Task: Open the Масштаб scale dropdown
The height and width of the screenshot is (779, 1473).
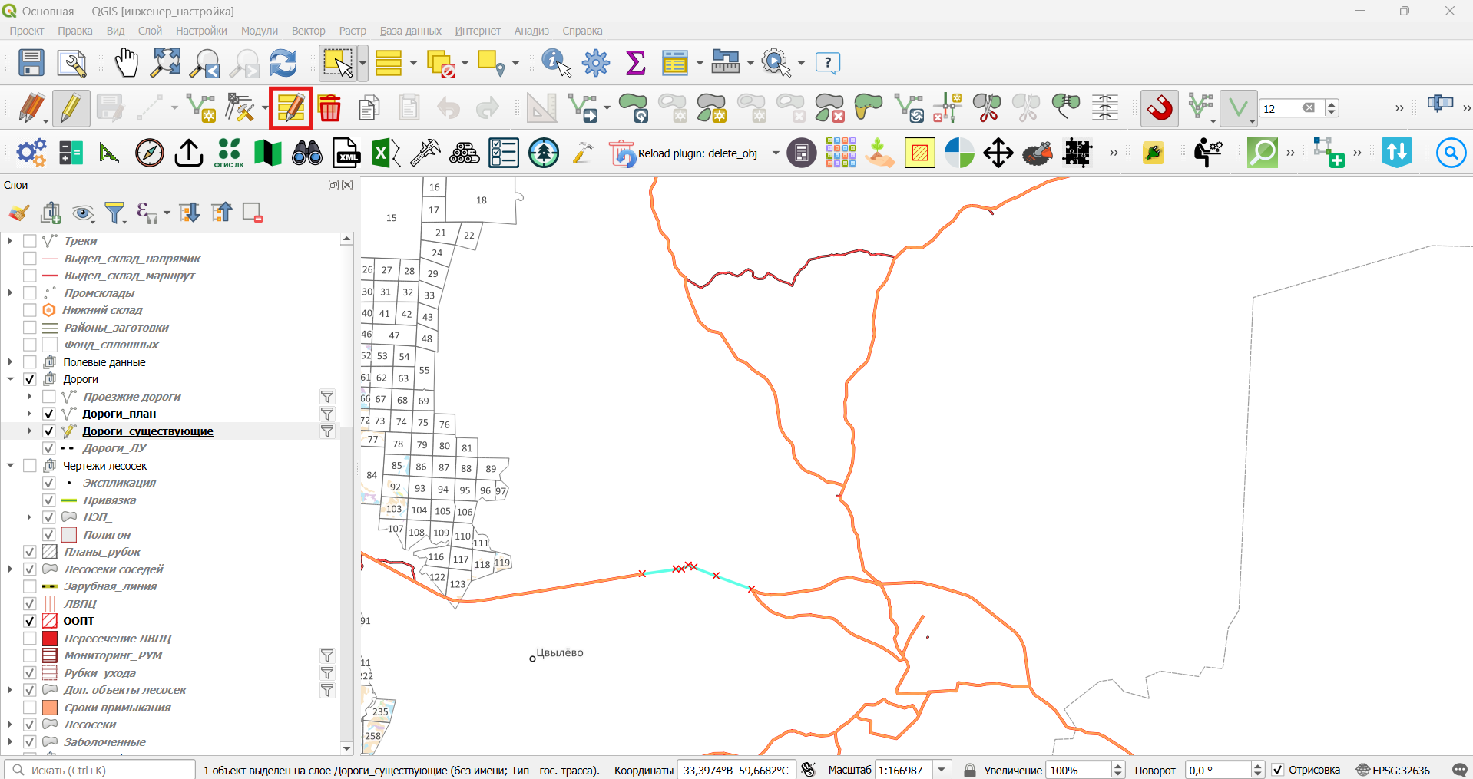Action: pyautogui.click(x=942, y=770)
